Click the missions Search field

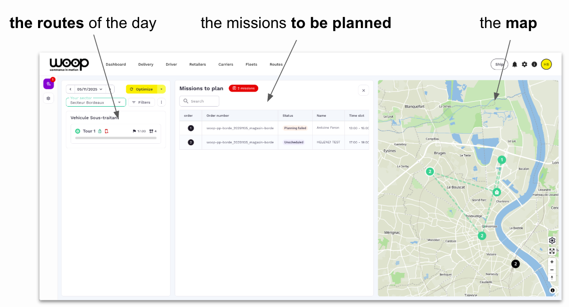[199, 101]
